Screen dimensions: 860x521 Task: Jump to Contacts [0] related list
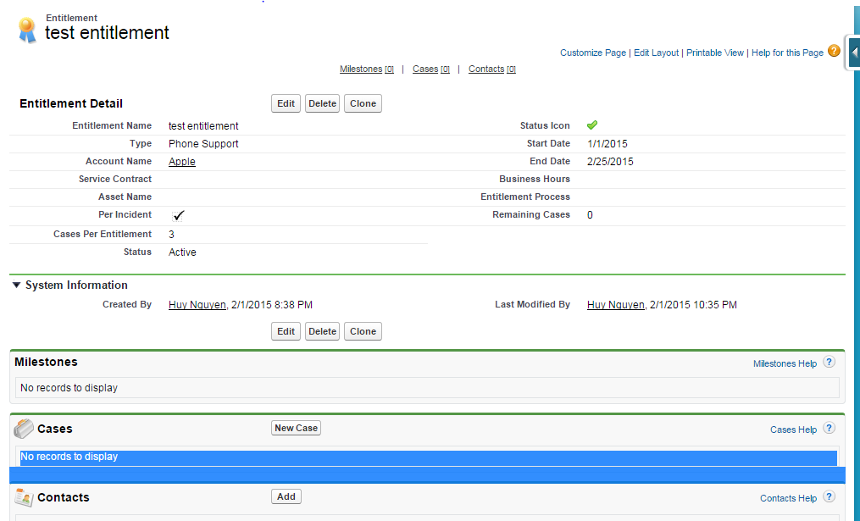492,69
